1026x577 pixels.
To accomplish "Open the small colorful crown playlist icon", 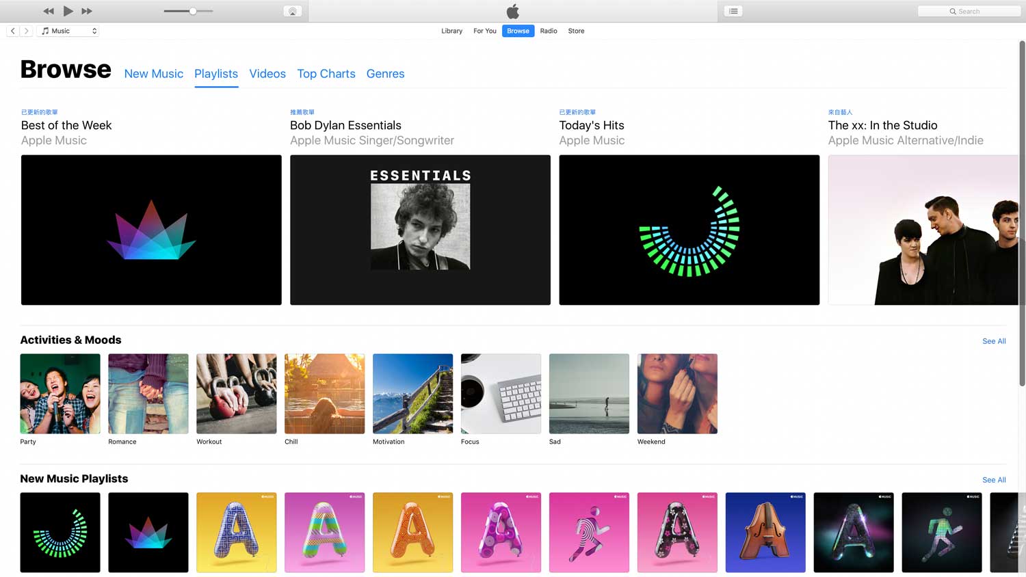I will pos(148,533).
